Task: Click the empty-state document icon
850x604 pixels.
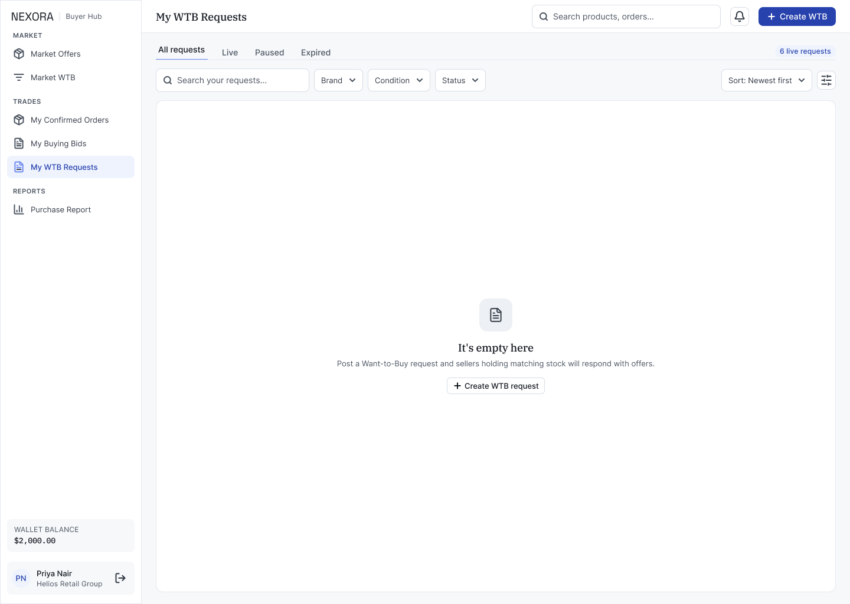Action: click(496, 315)
